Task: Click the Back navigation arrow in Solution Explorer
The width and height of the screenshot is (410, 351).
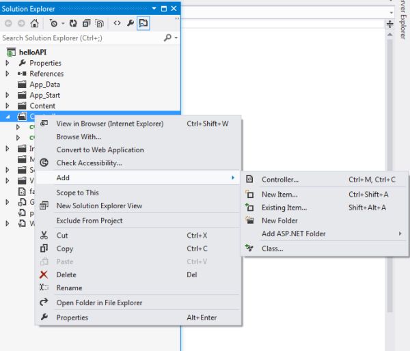Action: pos(8,23)
